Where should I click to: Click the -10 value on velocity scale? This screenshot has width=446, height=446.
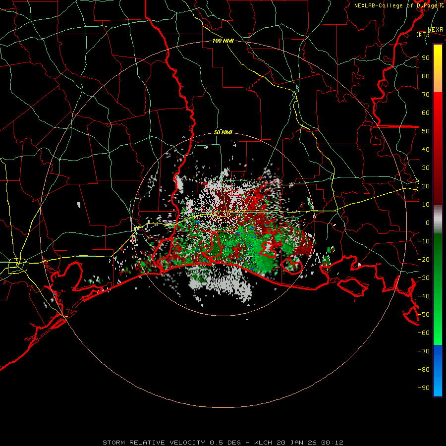coord(424,241)
